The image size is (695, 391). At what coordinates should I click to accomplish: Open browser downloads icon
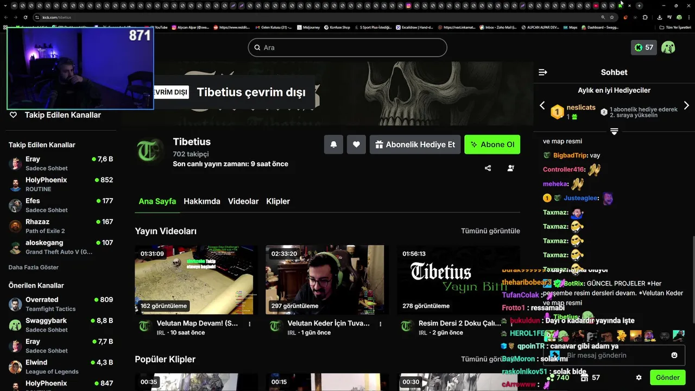pyautogui.click(x=659, y=17)
